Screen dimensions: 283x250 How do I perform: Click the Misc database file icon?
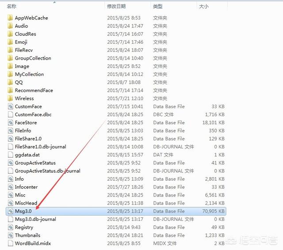pyautogui.click(x=11, y=195)
